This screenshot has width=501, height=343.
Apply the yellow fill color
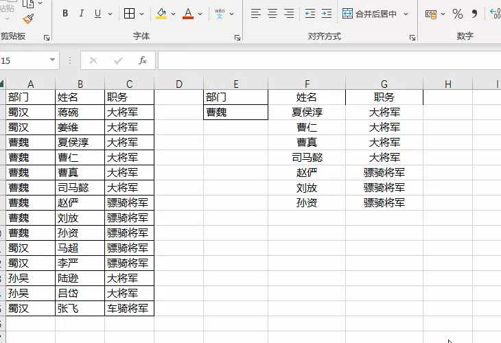tap(161, 14)
